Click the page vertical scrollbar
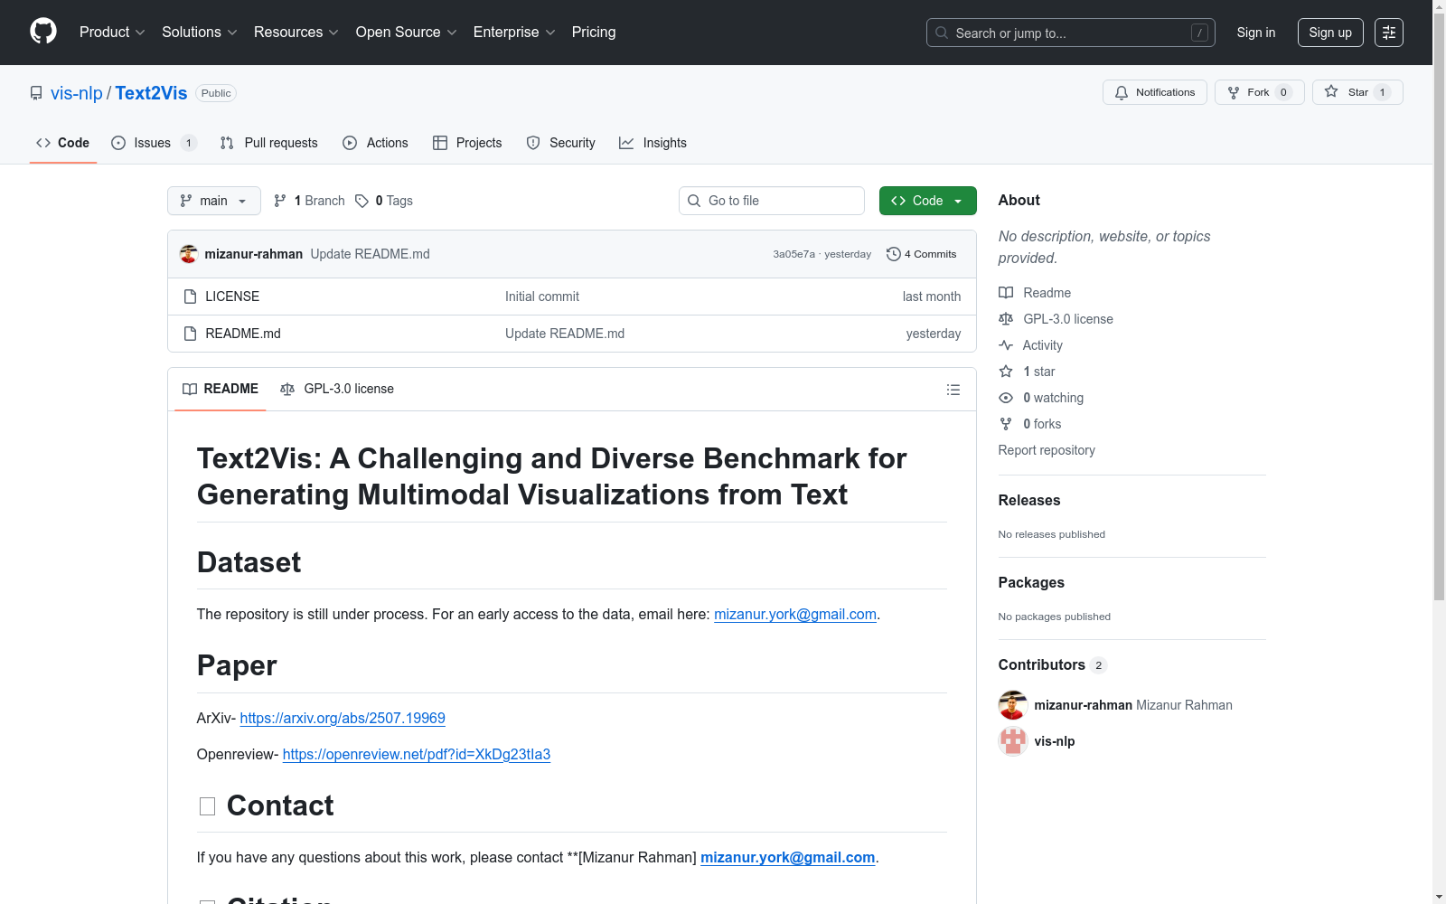1446x904 pixels. coord(1439,307)
